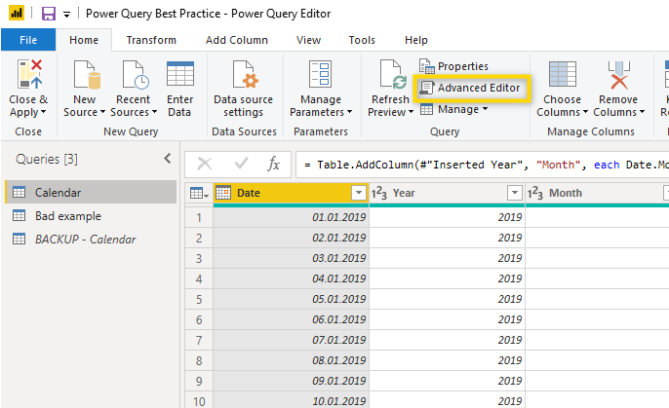
Task: Click the Recent Sources icon
Action: (x=135, y=75)
